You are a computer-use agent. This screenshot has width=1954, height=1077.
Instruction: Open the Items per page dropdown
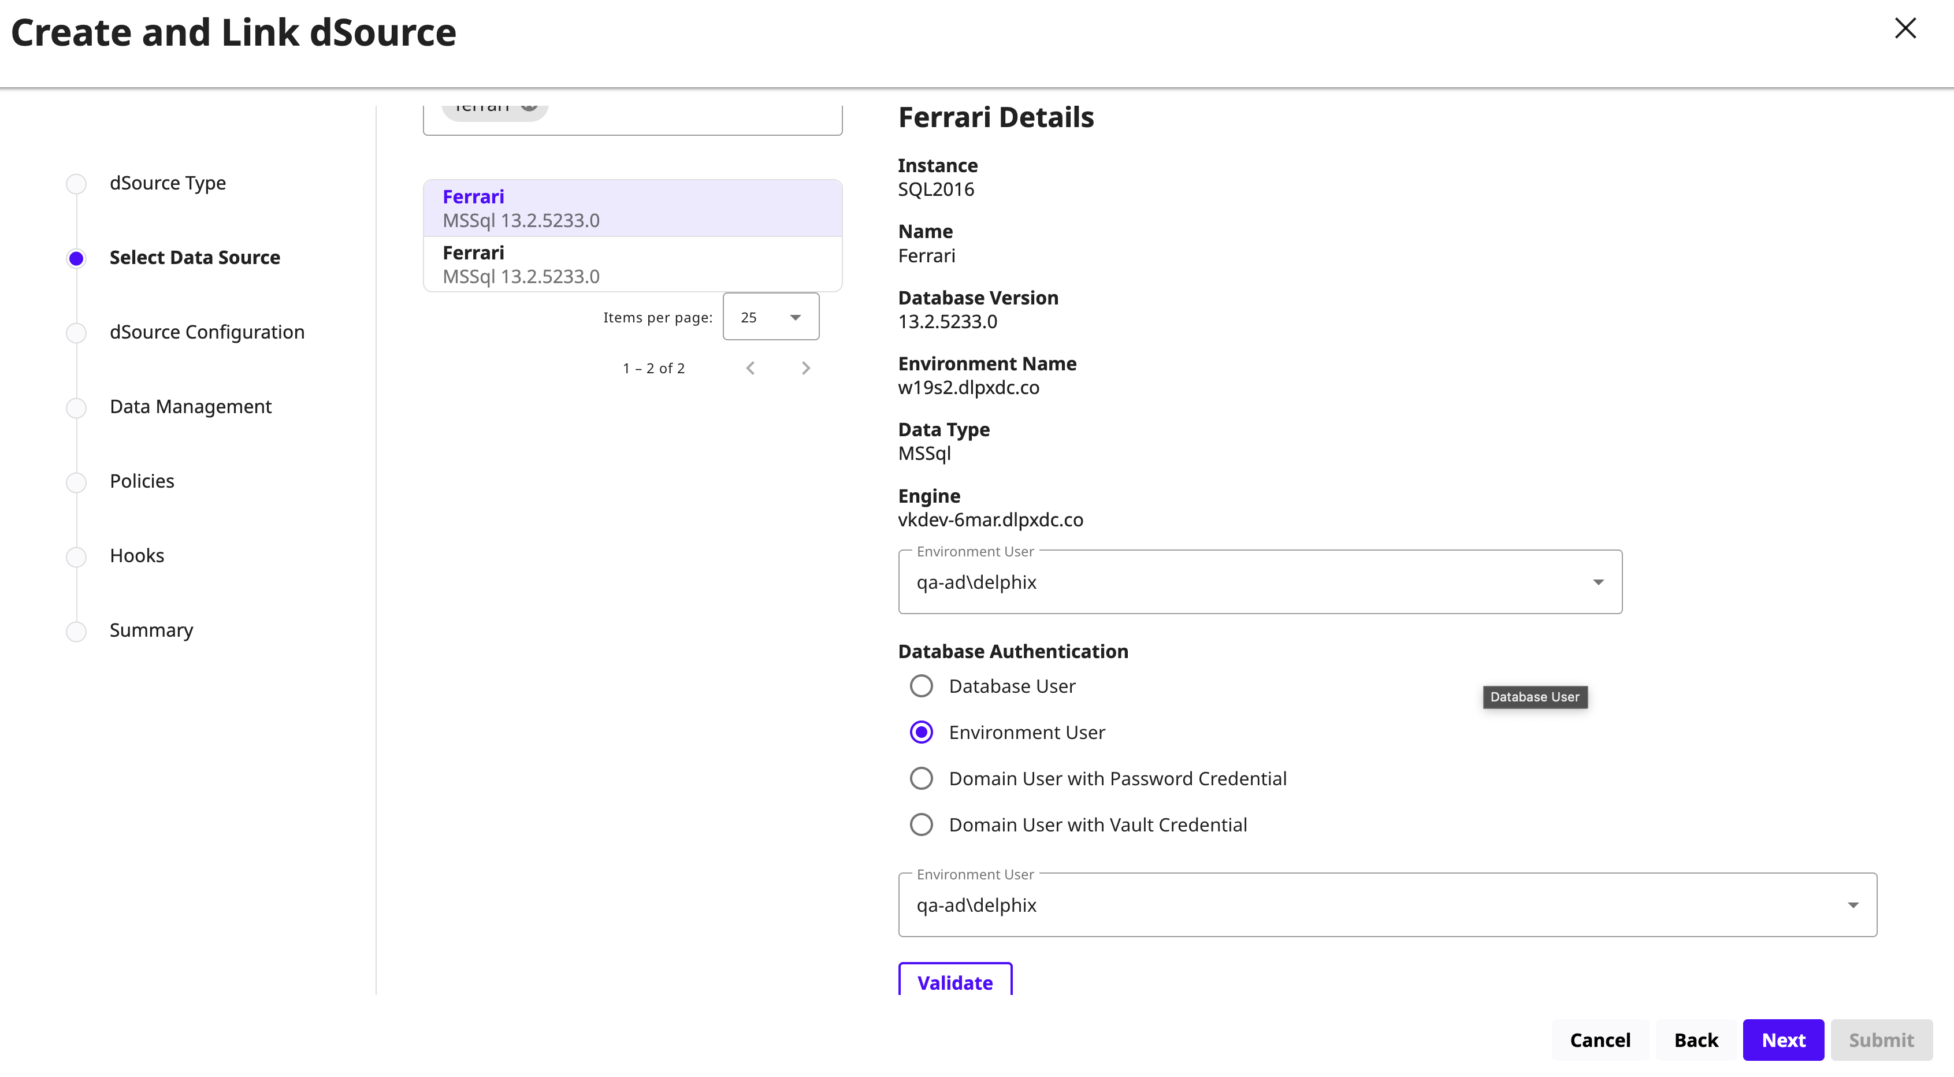771,317
